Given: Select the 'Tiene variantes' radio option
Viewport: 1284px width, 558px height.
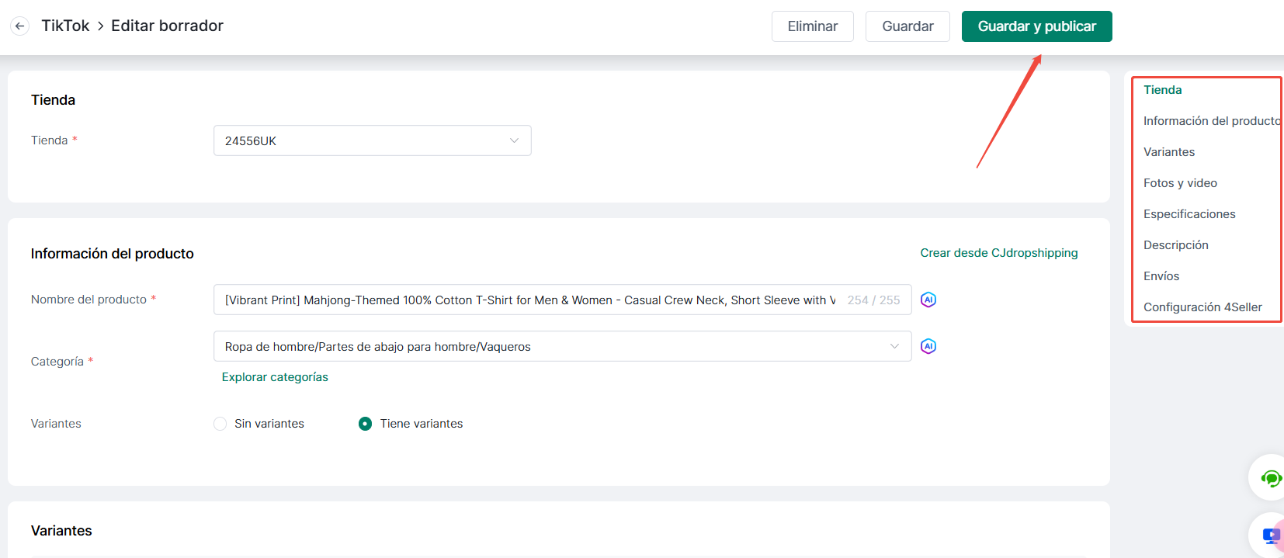Looking at the screenshot, I should coord(365,424).
